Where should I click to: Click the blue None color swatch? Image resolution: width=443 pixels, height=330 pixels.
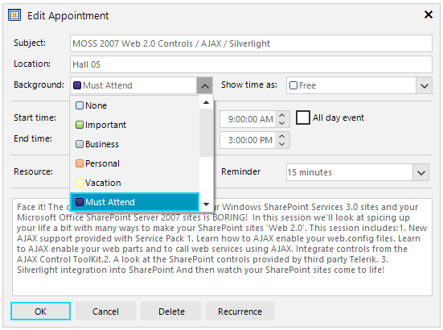point(80,105)
